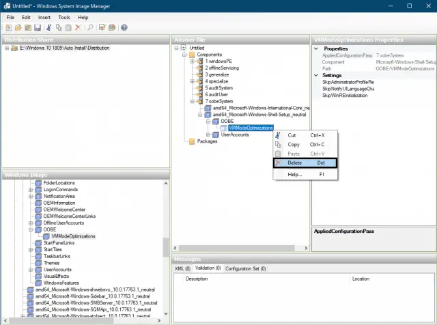Click the New Answer File toolbar icon
Image resolution: width=437 pixels, height=325 pixels.
[8, 28]
